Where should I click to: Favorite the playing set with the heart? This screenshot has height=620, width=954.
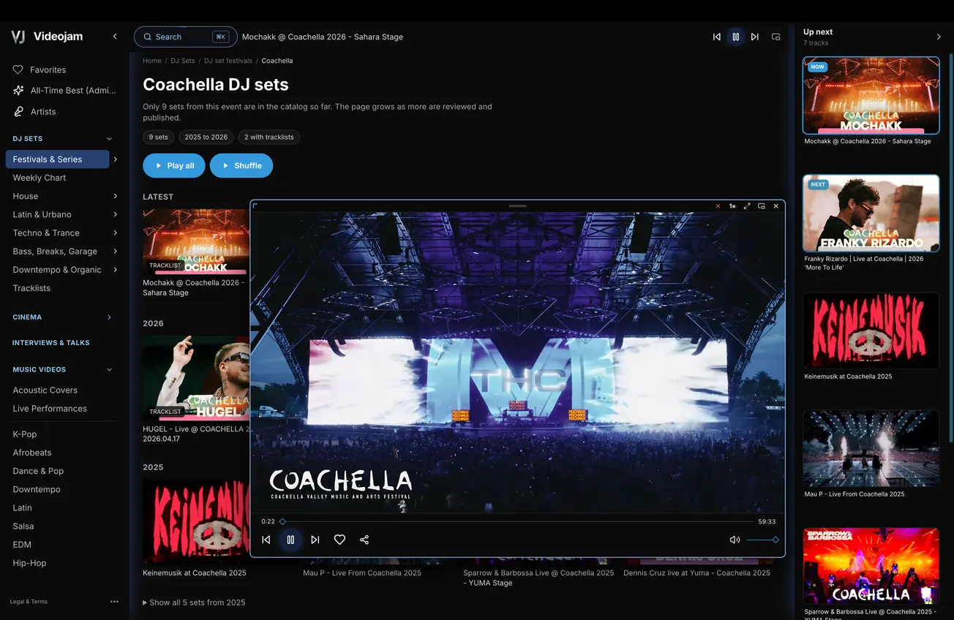pyautogui.click(x=339, y=540)
